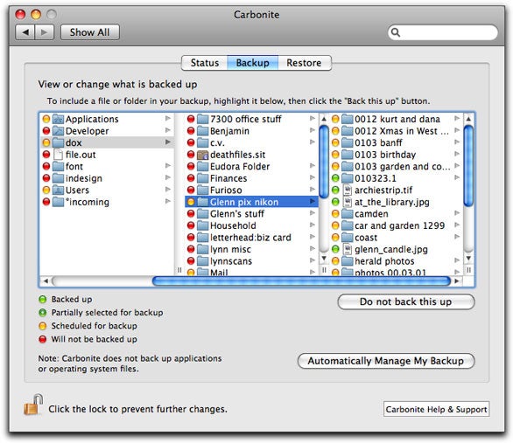Screen dimensions: 513x443
Task: Expand the Finances folder arrow
Action: point(313,178)
